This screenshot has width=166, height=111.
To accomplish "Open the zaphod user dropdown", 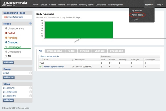I will coord(149,5).
